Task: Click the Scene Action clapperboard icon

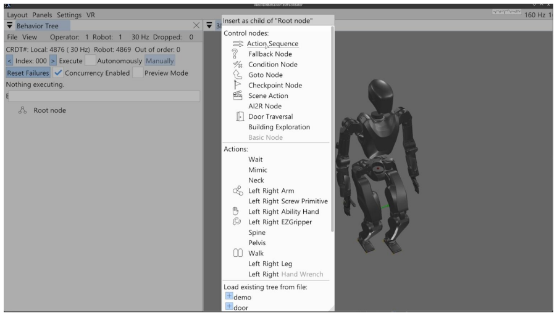Action: pyautogui.click(x=237, y=95)
